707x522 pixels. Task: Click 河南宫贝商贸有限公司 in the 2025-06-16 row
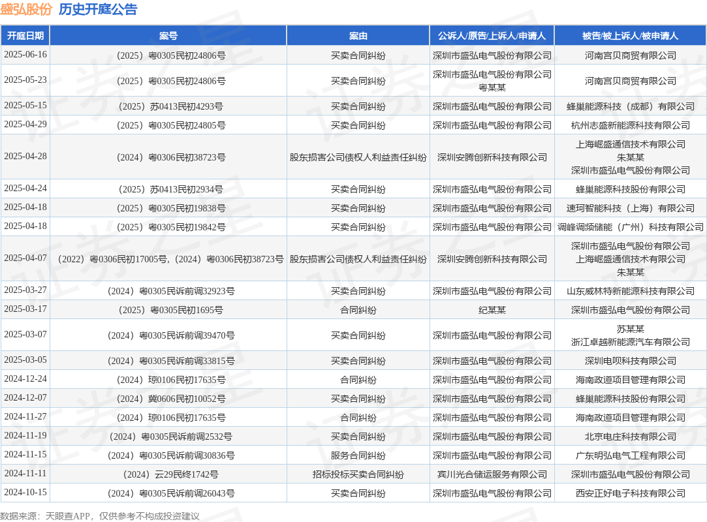click(x=631, y=55)
